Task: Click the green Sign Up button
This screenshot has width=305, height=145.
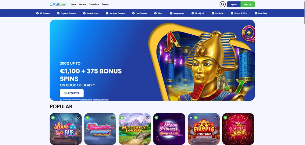Action: [x=248, y=4]
